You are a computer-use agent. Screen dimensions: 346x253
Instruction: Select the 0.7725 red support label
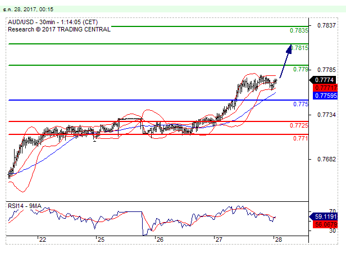[299, 125]
